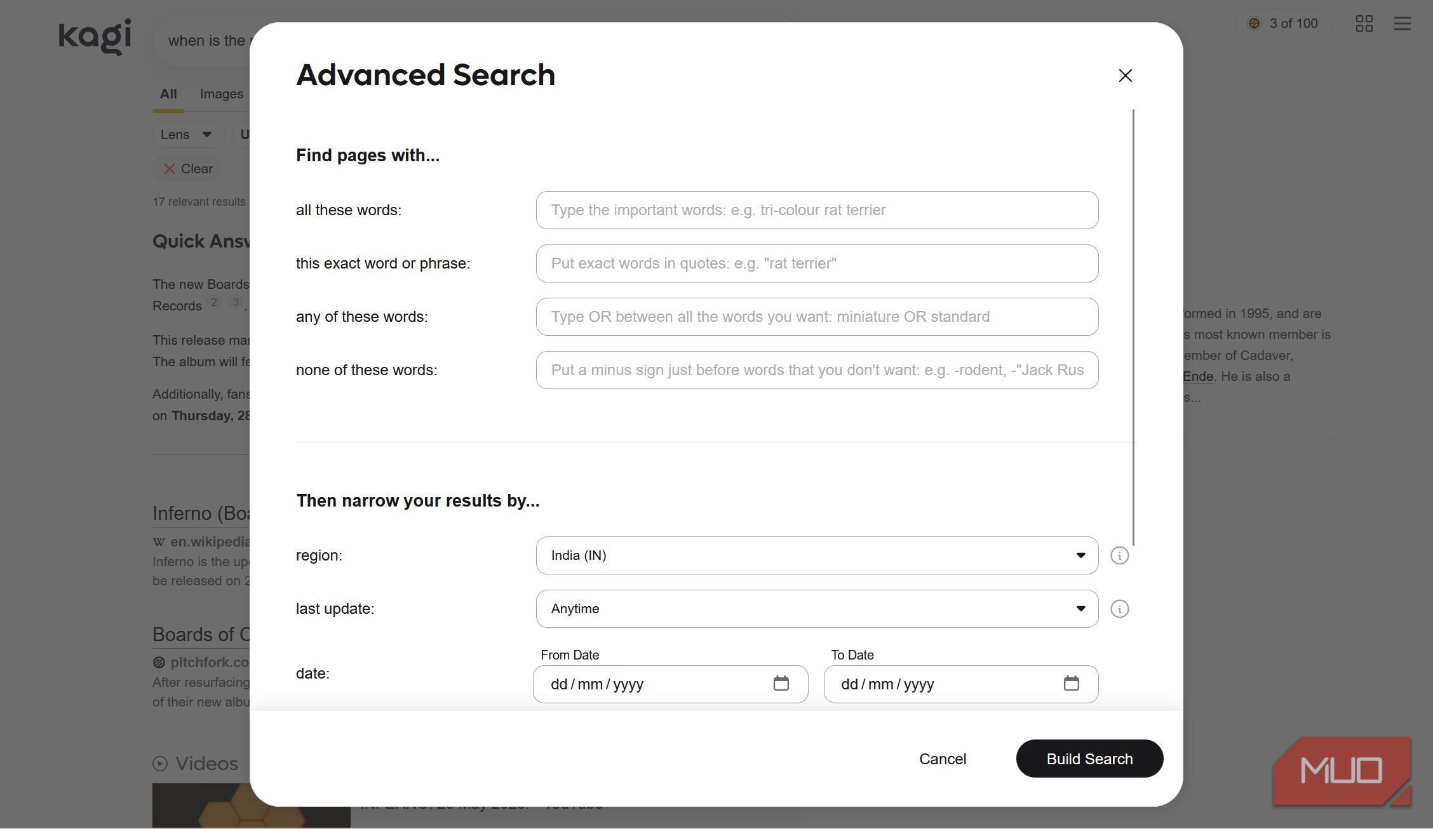Click the info icon next to region
The width and height of the screenshot is (1433, 829).
tap(1119, 555)
